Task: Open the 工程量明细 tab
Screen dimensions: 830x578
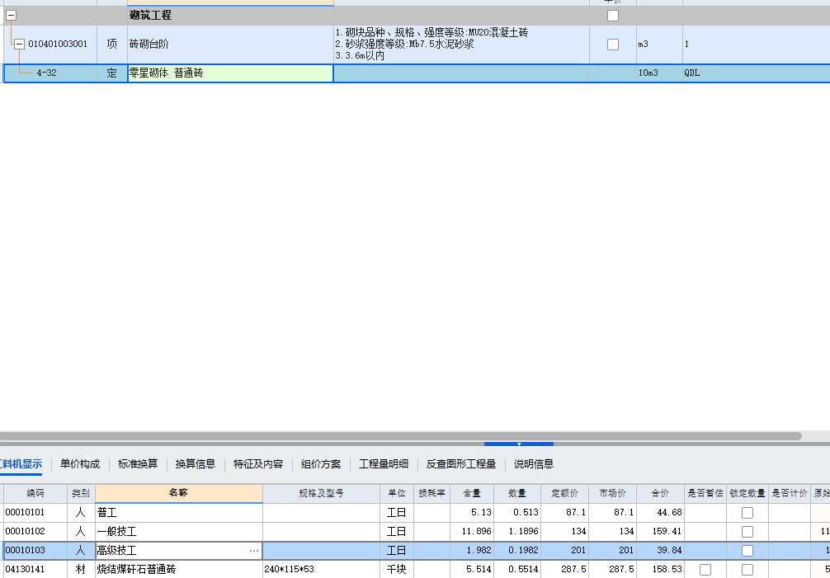Action: (384, 463)
